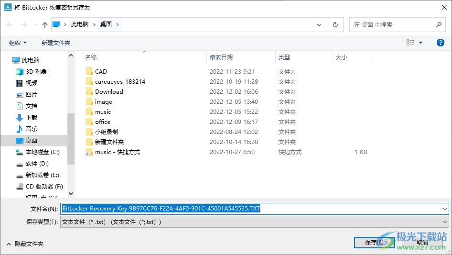This screenshot has height=255, width=452.
Task: Open the 保存类型 combo box
Action: [x=255, y=222]
